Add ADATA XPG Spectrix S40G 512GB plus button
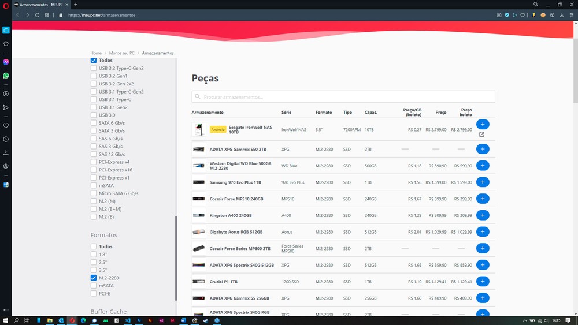 pyautogui.click(x=483, y=265)
